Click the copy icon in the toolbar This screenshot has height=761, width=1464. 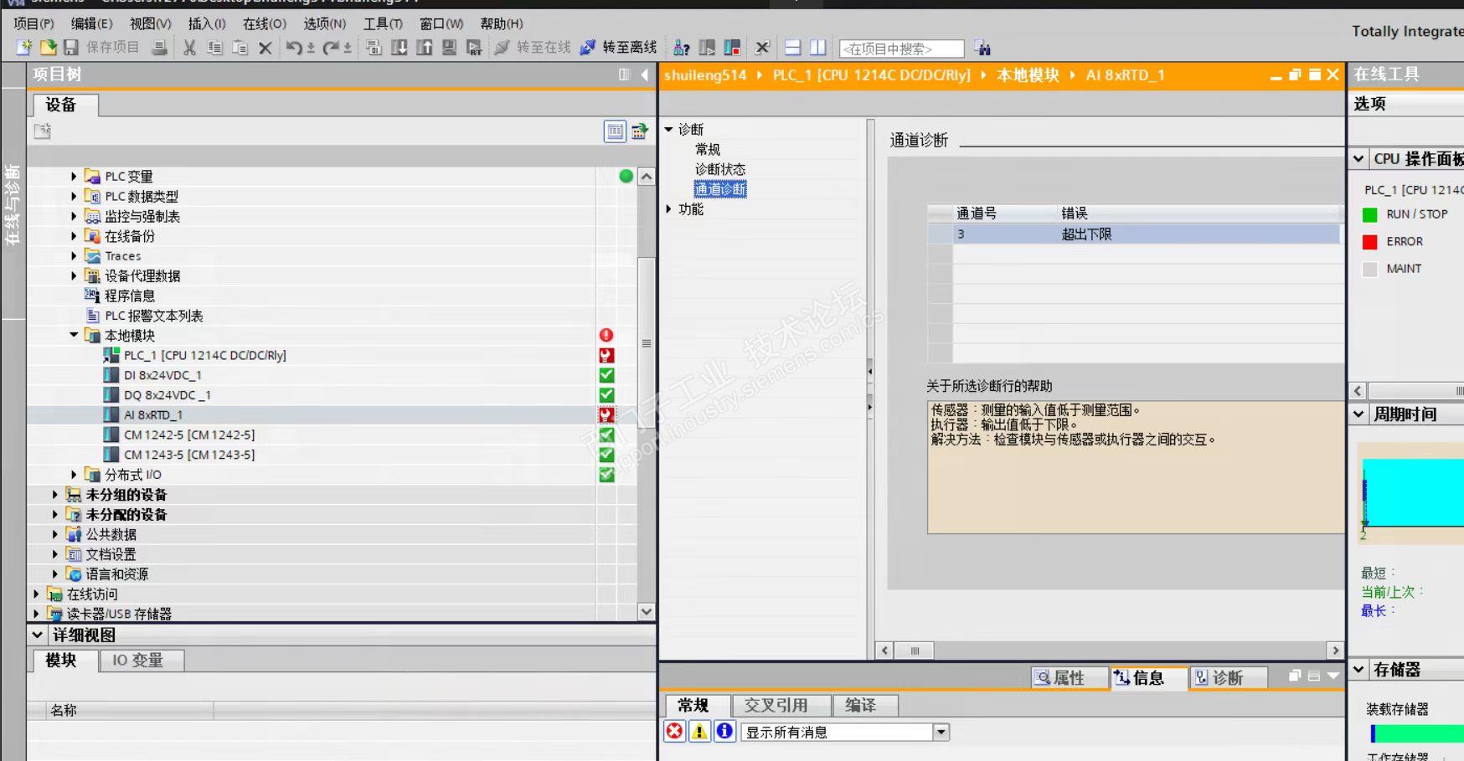215,48
